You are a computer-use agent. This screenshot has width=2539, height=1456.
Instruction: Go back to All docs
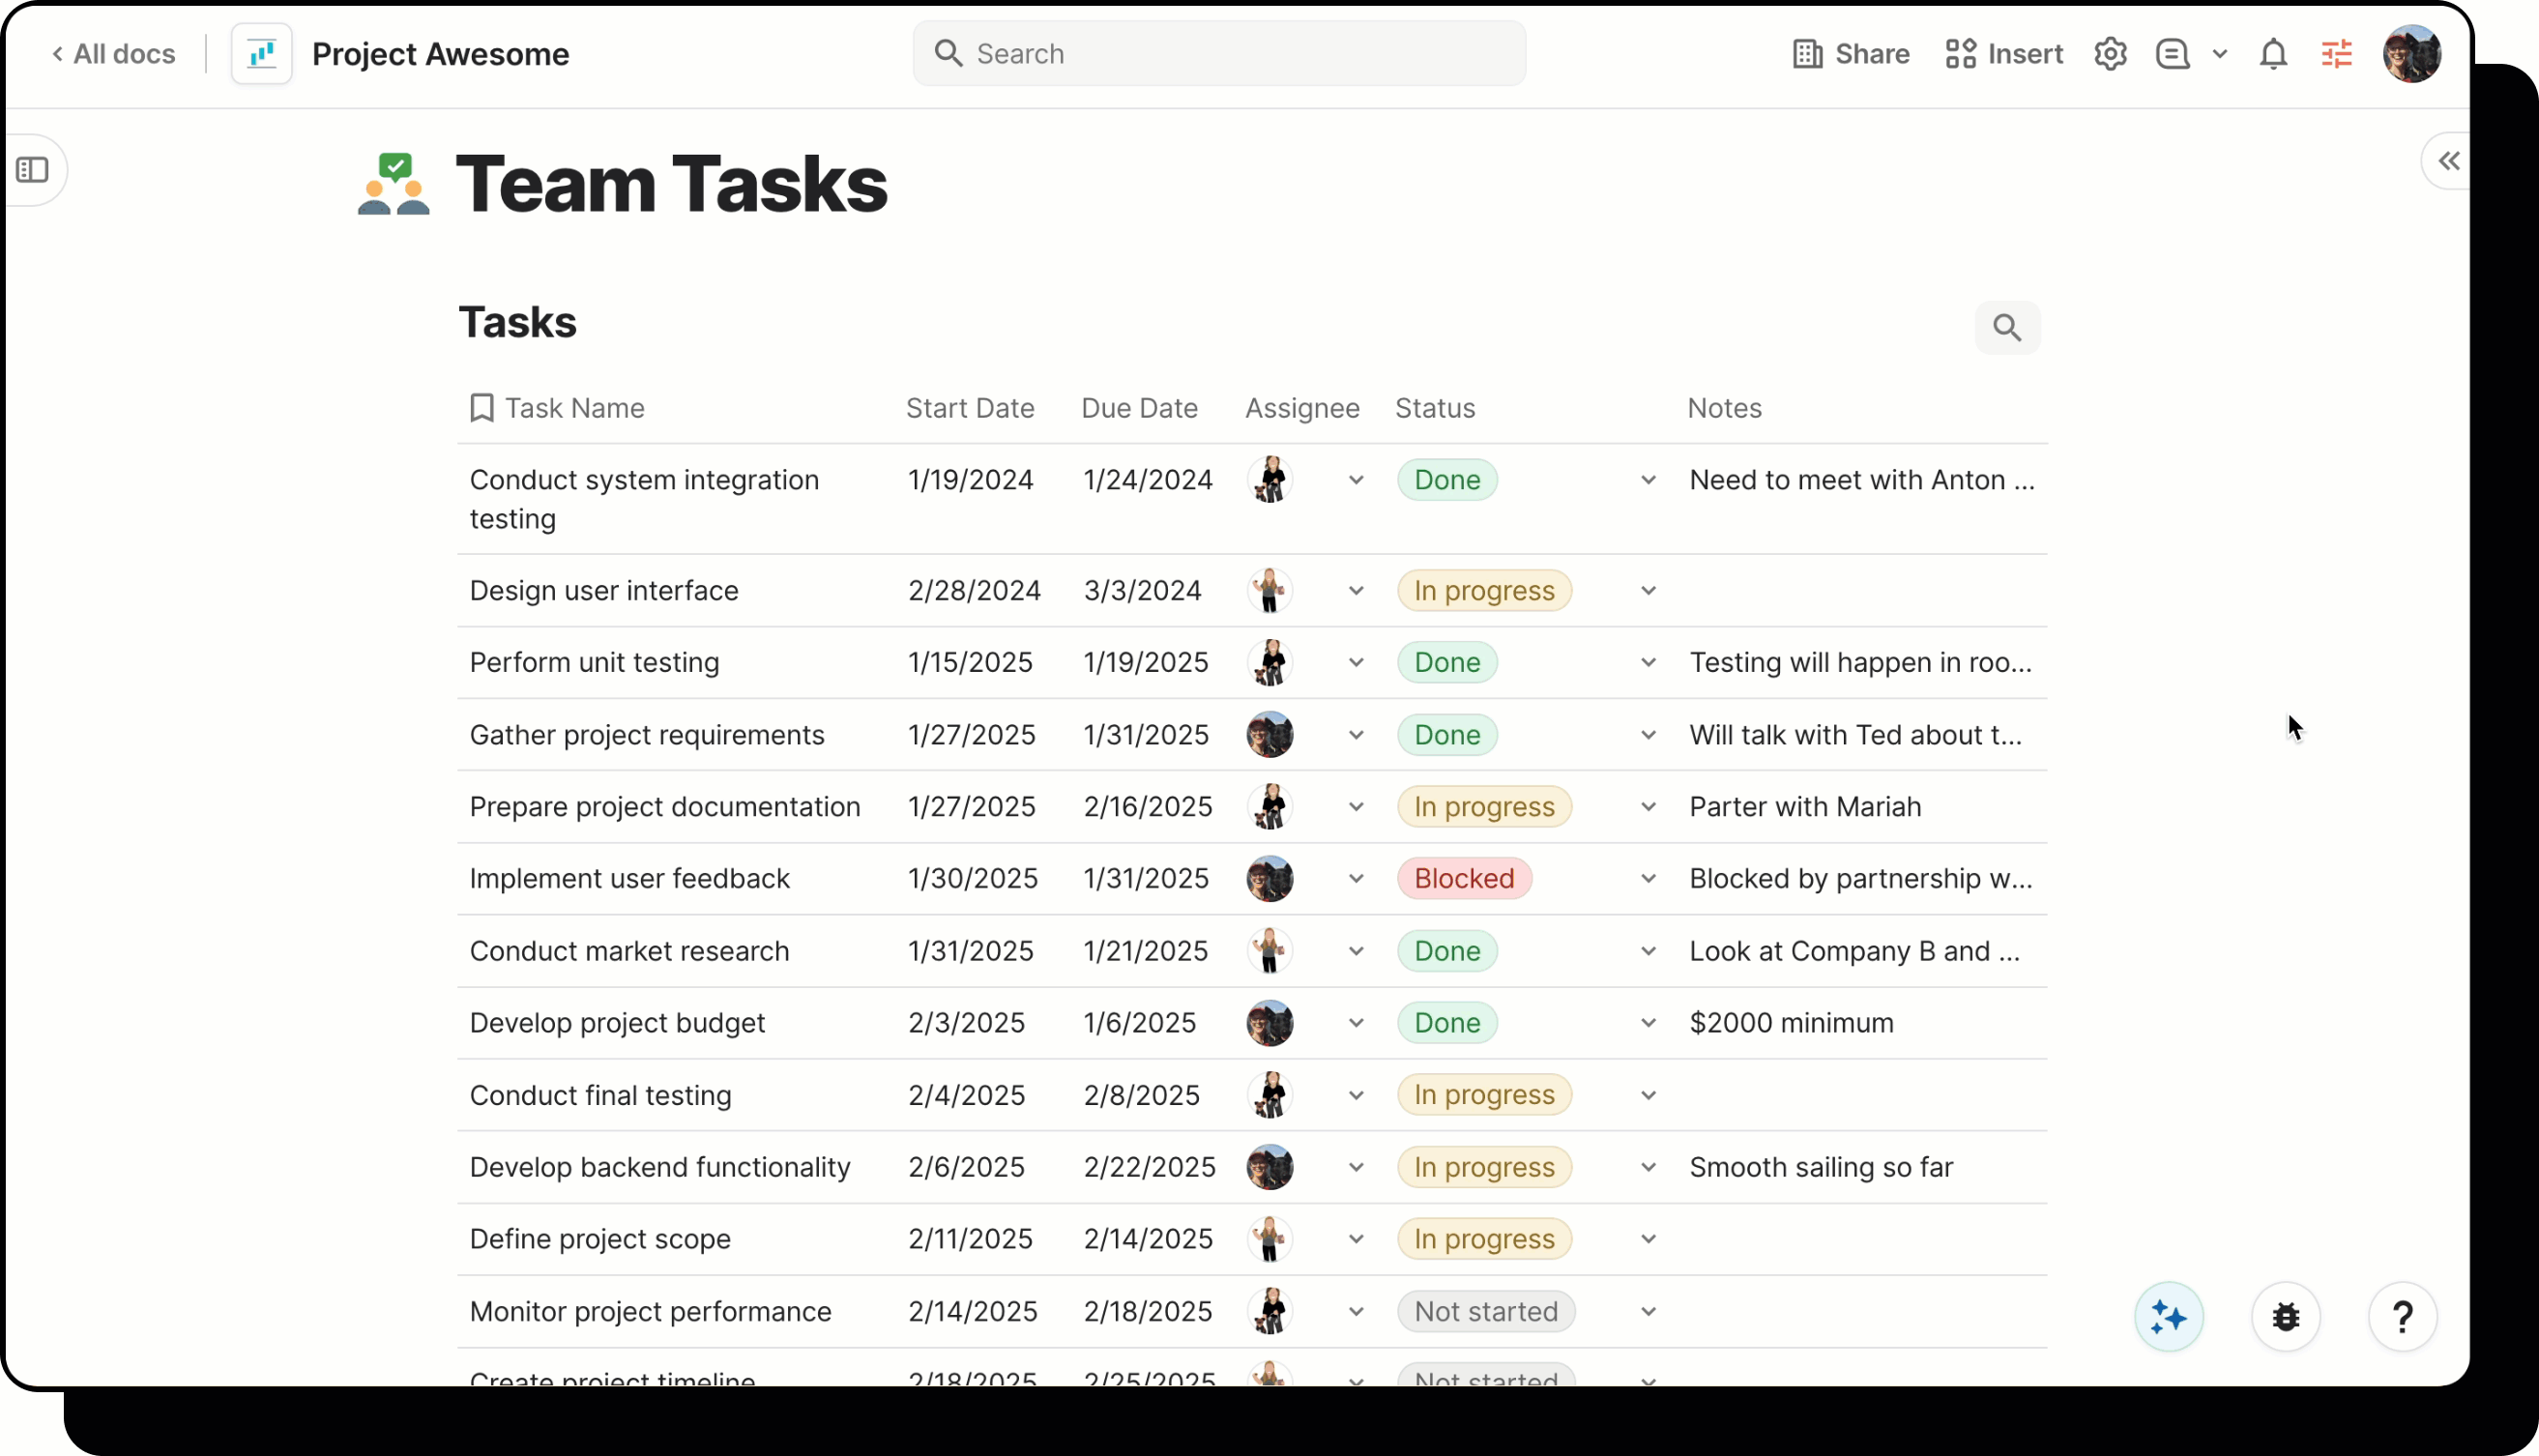[x=114, y=54]
